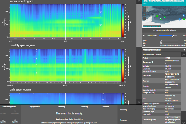Go to next year in annual spectrogram
The width and height of the screenshot is (186, 124).
[131, 22]
